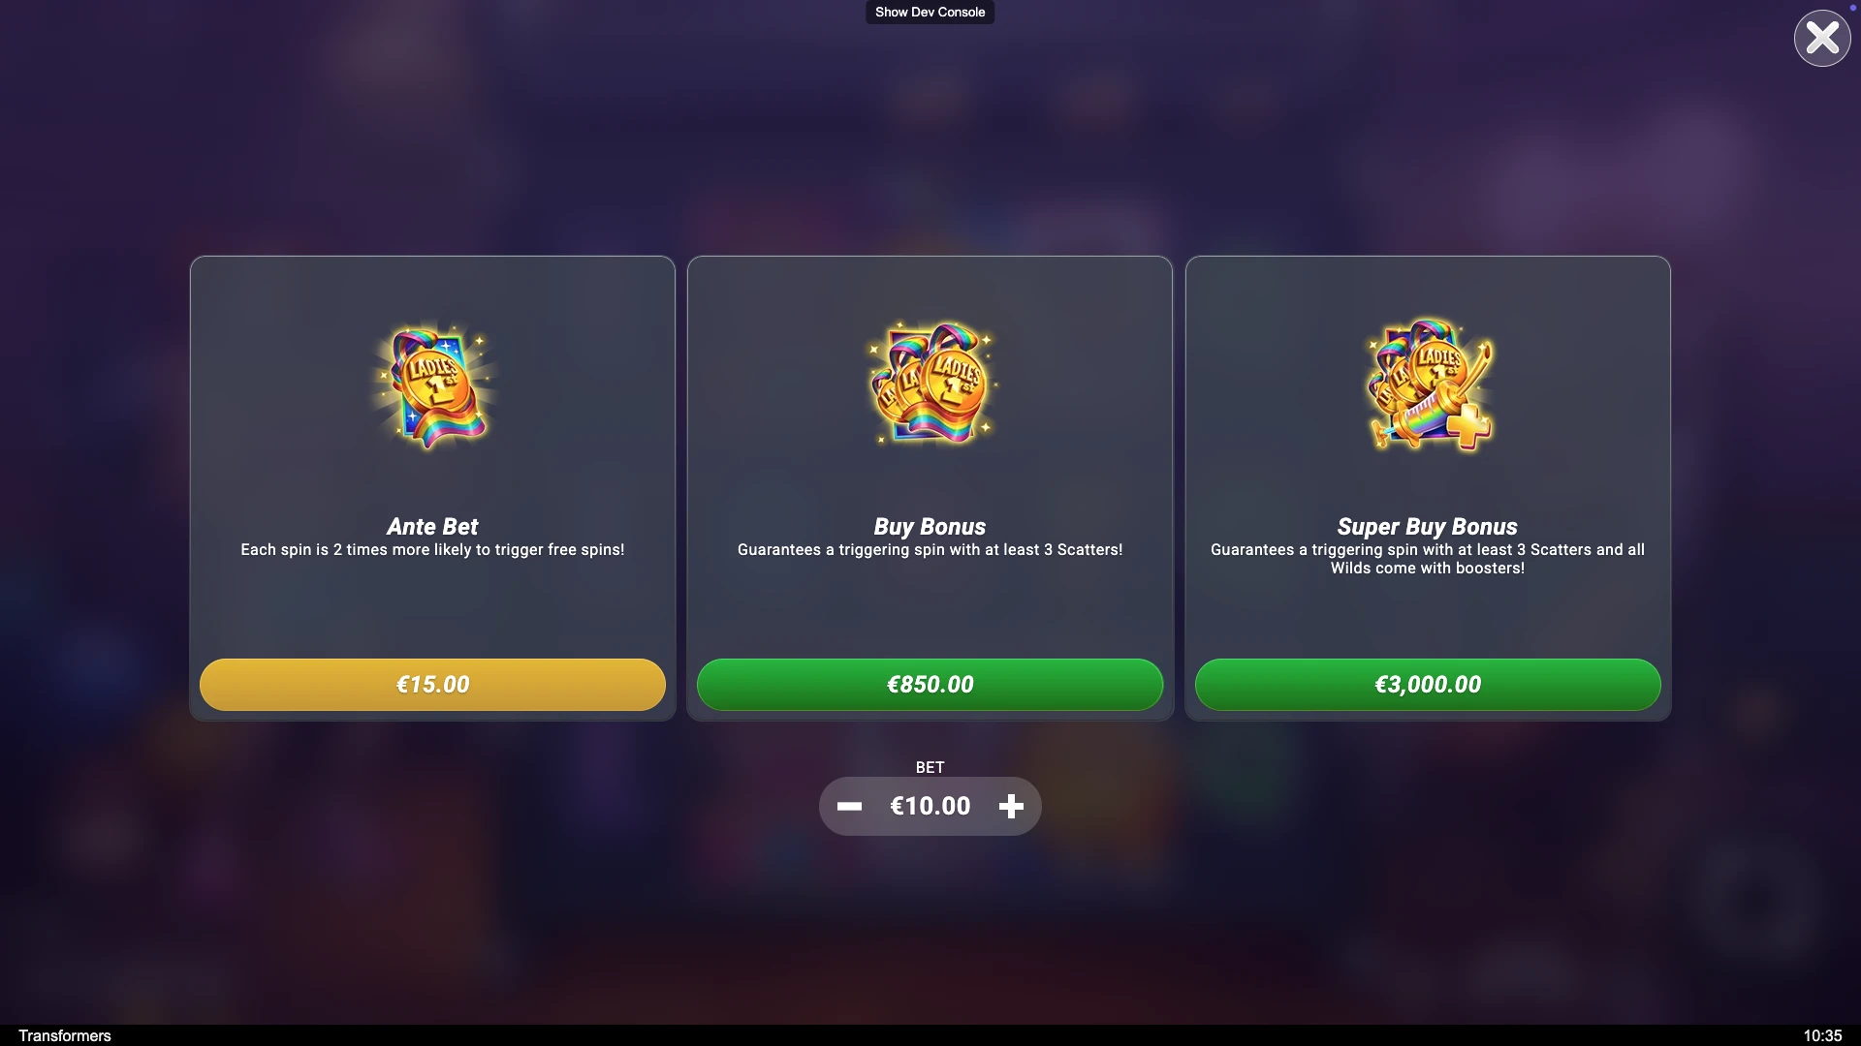1861x1046 pixels.
Task: Click the Buy Bonus triple medals icon
Action: point(930,385)
